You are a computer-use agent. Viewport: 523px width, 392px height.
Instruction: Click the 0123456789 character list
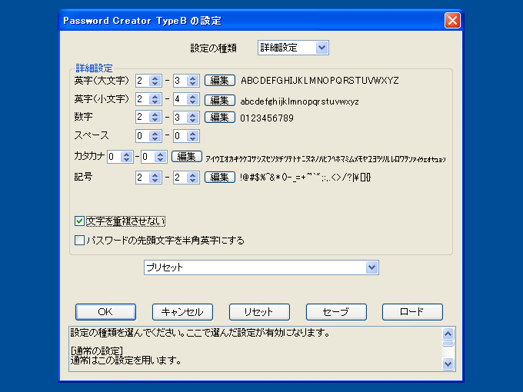point(267,118)
